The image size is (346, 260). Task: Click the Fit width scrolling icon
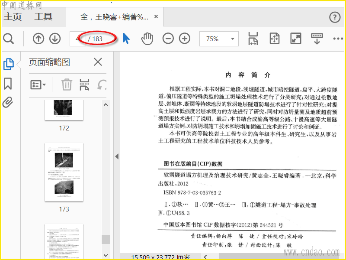click(x=253, y=39)
